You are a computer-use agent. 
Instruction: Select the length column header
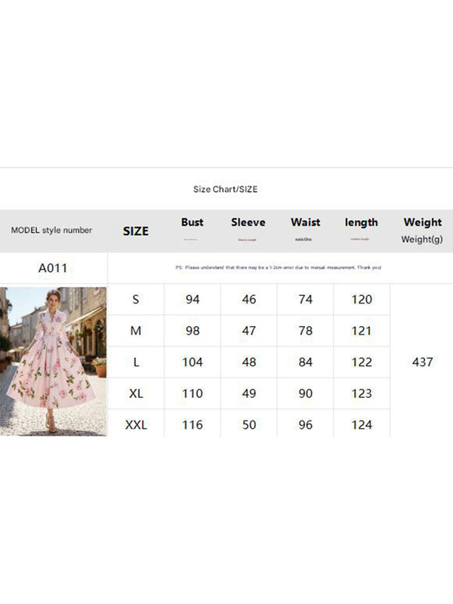click(x=361, y=222)
